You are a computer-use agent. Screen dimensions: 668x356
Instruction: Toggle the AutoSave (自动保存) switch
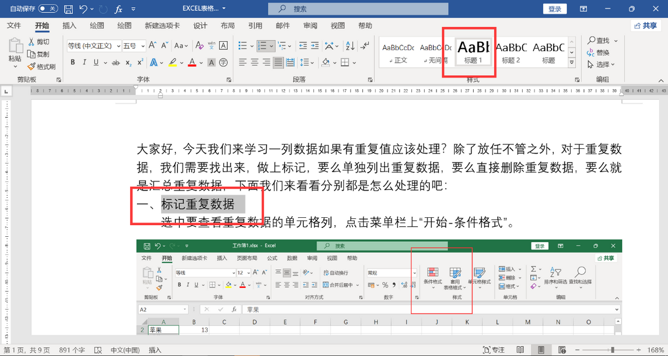coord(48,9)
